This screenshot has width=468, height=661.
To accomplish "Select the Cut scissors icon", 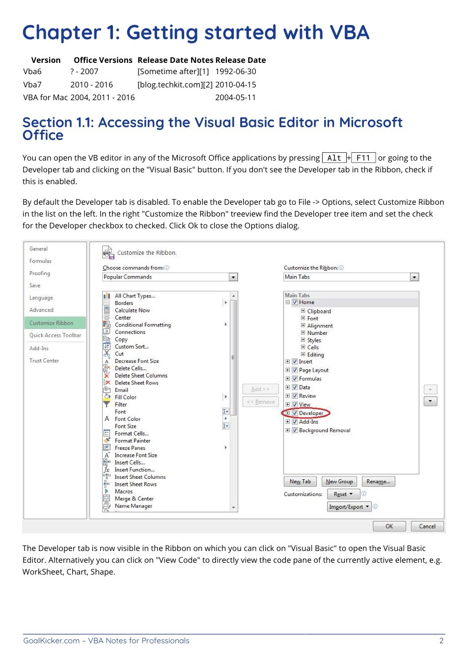I will (107, 354).
